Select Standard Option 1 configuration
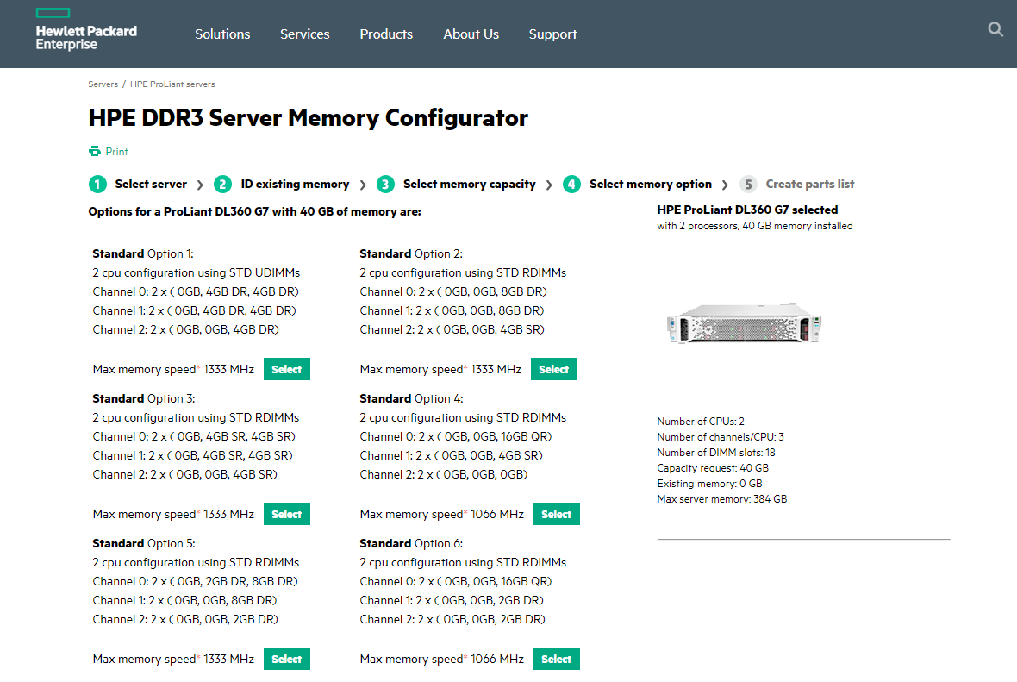This screenshot has width=1017, height=682. [286, 368]
